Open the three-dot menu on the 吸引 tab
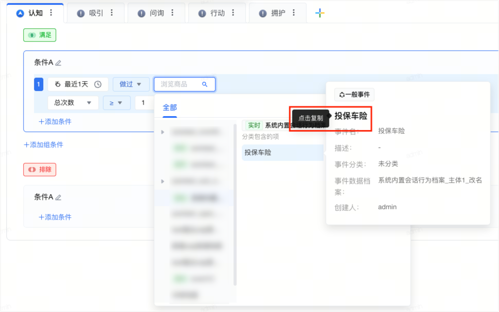Image resolution: width=499 pixels, height=312 pixels. point(112,13)
